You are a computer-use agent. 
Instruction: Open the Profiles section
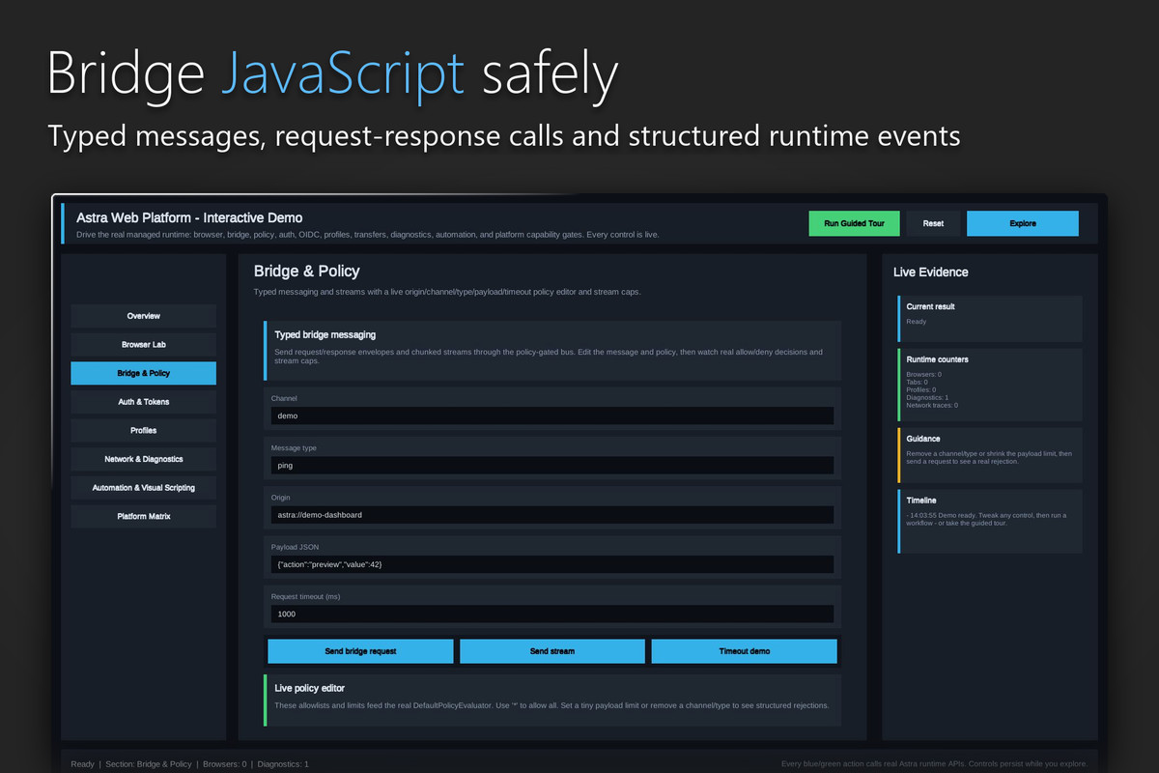pyautogui.click(x=143, y=431)
